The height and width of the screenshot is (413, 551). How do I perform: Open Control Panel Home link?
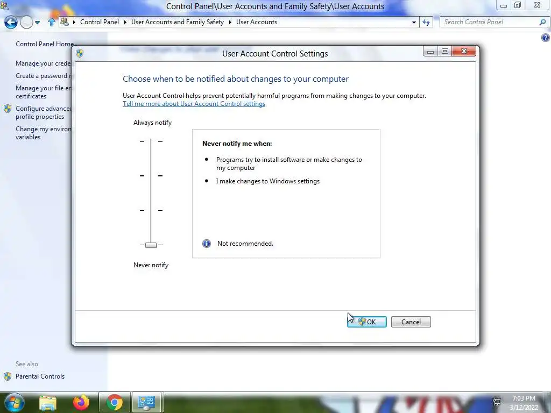[x=45, y=44]
